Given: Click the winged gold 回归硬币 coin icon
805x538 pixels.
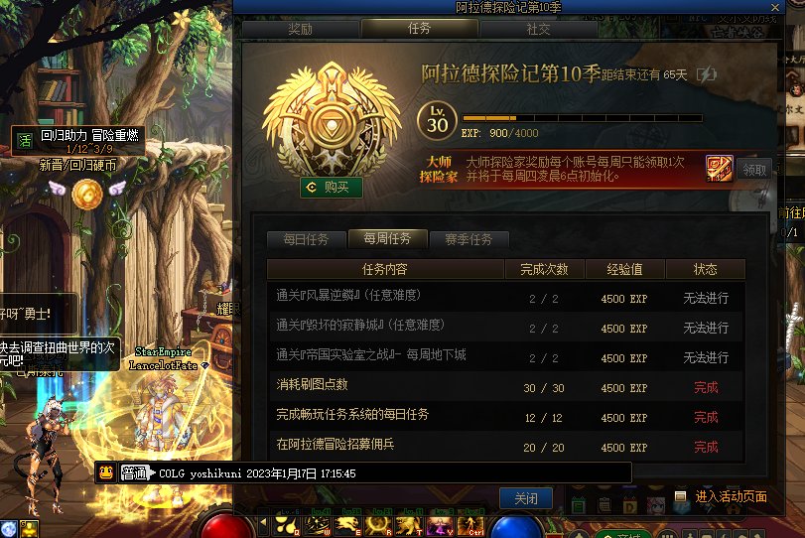Looking at the screenshot, I should point(87,194).
